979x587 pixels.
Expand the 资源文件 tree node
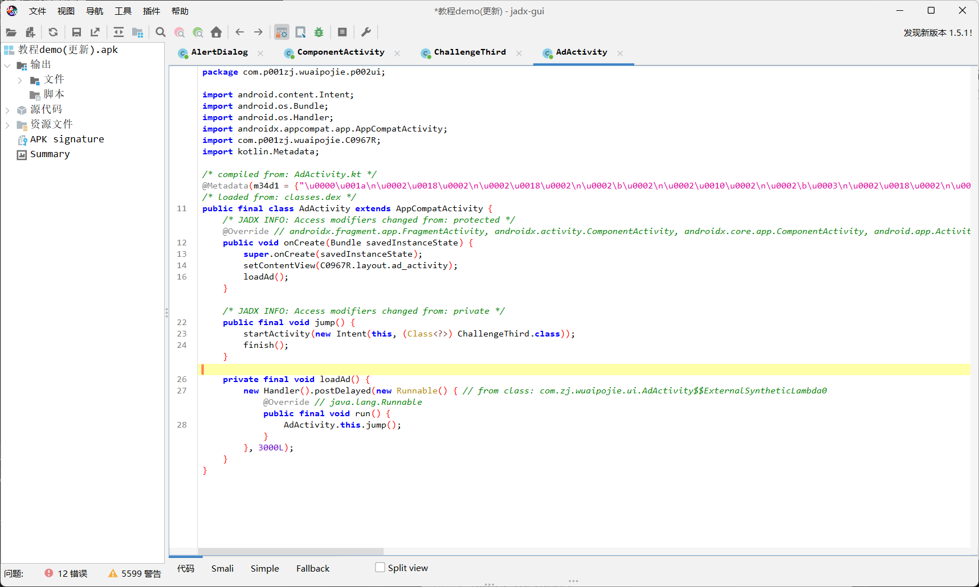[x=7, y=124]
